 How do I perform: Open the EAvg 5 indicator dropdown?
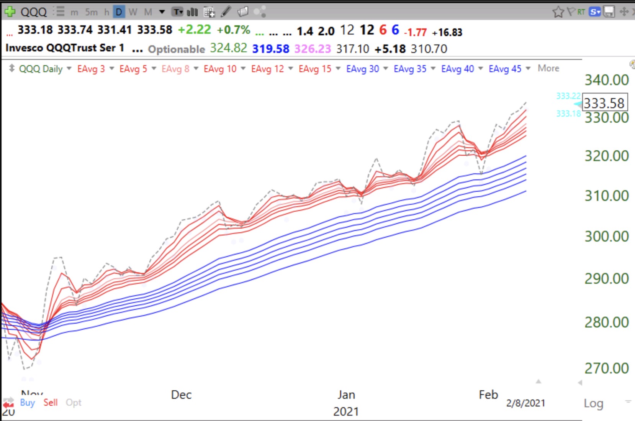click(x=154, y=69)
